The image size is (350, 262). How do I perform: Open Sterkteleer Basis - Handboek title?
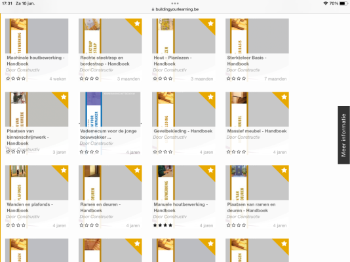point(246,61)
